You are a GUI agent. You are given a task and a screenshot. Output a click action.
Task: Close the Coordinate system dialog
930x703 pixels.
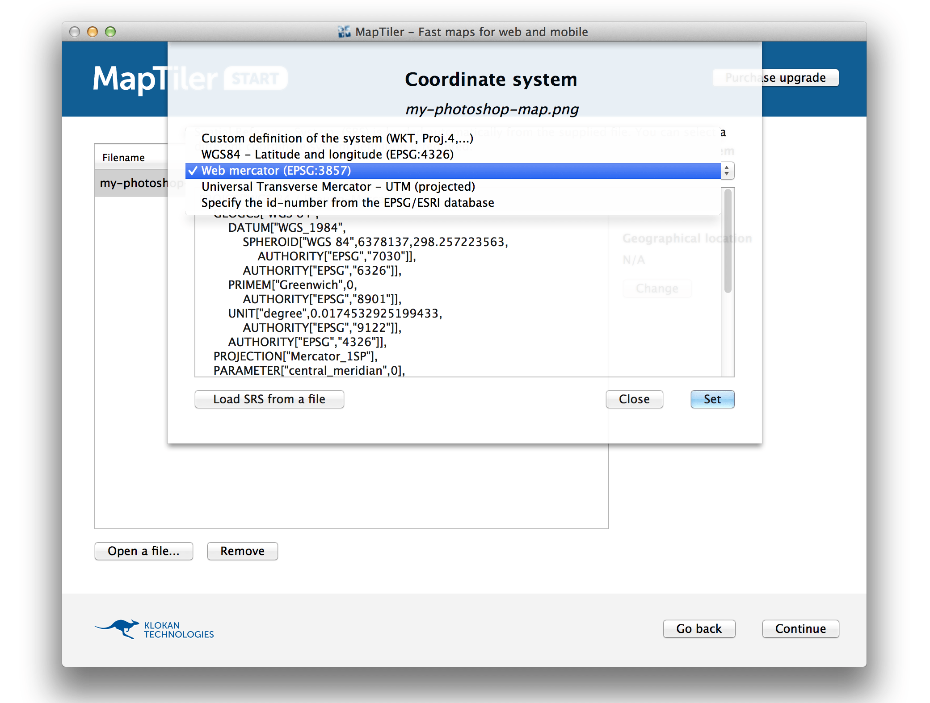click(634, 399)
